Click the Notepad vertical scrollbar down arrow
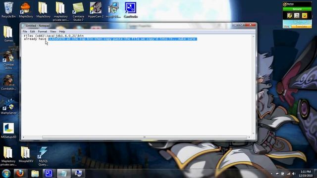Screen dimensions: 317x178 pyautogui.click(x=253, y=133)
